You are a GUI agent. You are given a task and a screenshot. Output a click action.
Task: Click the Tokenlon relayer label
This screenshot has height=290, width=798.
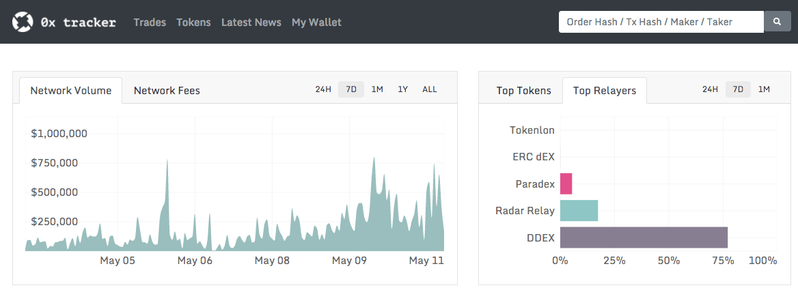[x=532, y=130]
